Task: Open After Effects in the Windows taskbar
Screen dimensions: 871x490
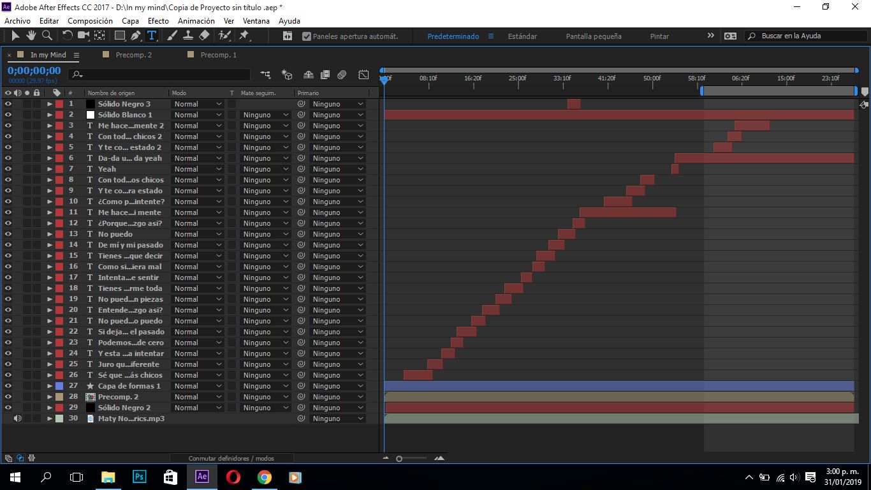Action: click(x=202, y=477)
